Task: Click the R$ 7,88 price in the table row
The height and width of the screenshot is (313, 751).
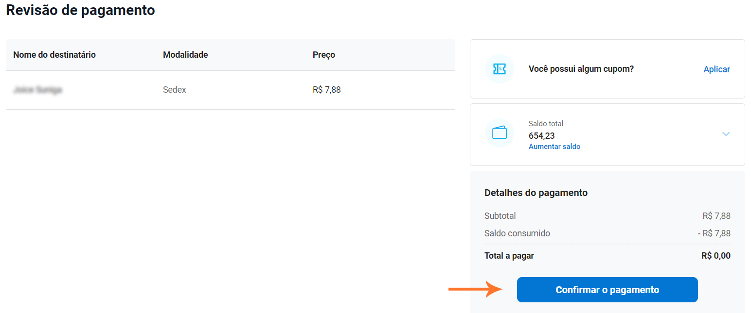Action: (326, 90)
